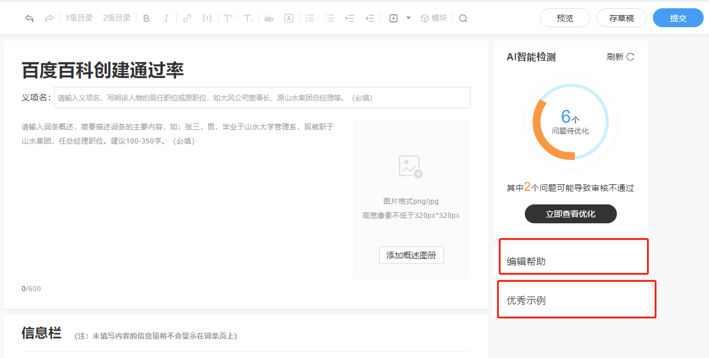
Task: Click the 信息栏 section heading
Action: [x=41, y=333]
